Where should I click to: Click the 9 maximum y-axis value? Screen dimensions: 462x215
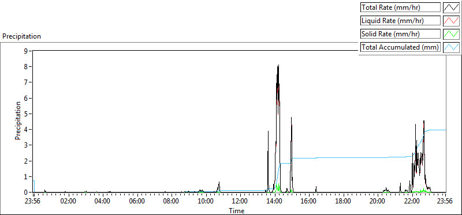tap(25, 51)
